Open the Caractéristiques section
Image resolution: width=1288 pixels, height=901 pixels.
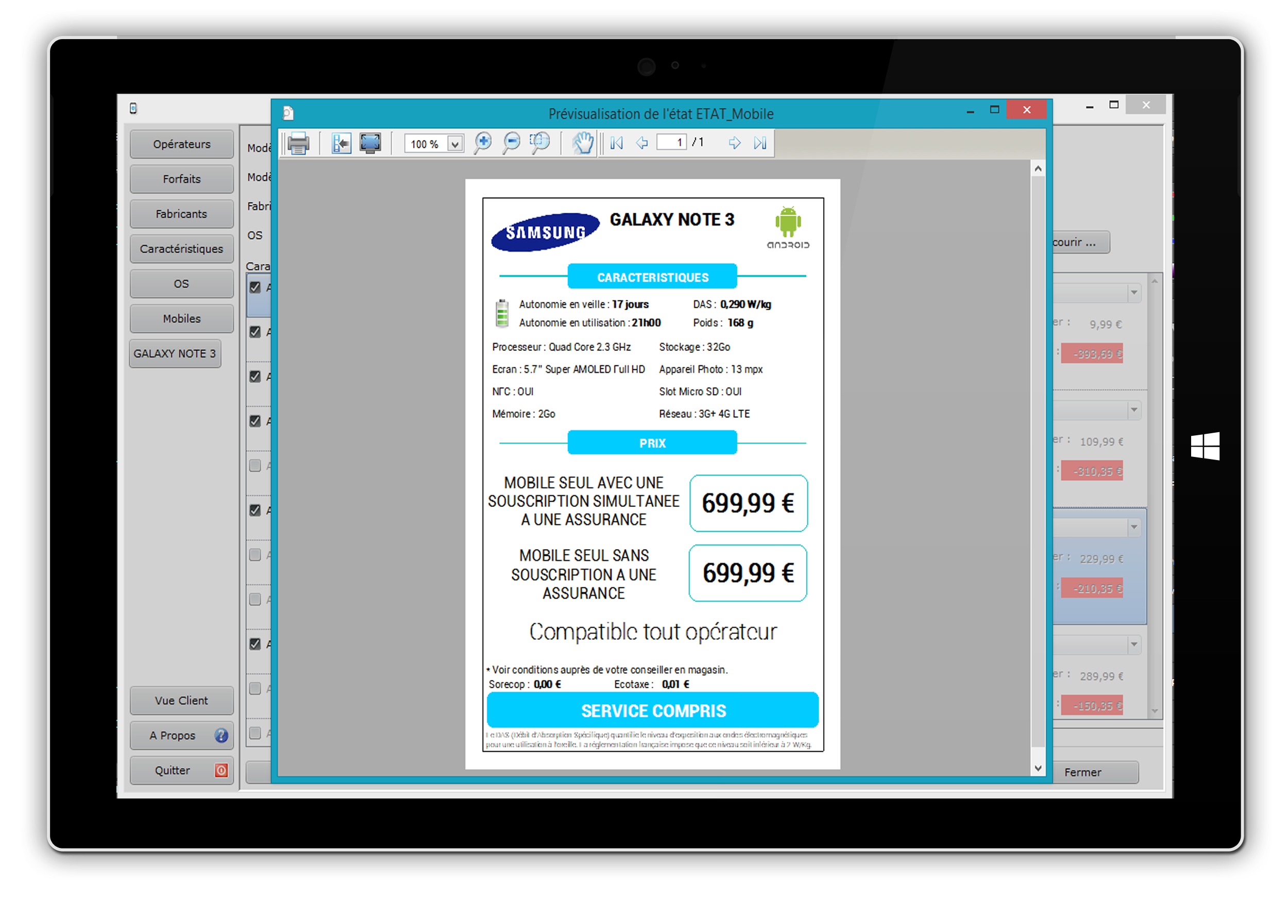(182, 249)
